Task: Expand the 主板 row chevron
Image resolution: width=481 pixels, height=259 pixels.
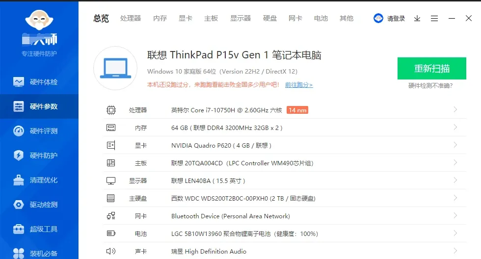Action: coord(455,162)
